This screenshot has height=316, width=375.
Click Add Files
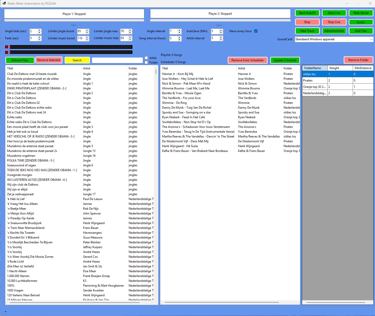pos(361,31)
